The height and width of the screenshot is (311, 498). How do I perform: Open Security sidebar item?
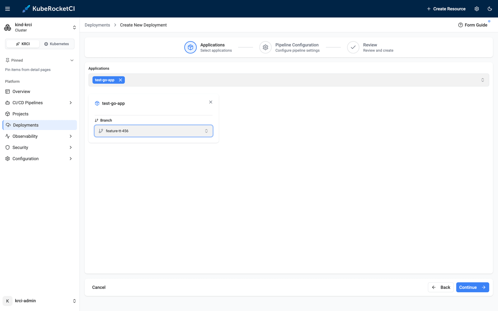tap(40, 147)
